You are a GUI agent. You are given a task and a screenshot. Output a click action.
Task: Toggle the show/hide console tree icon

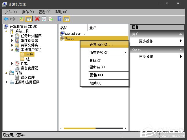pyautogui.click(x=29, y=19)
